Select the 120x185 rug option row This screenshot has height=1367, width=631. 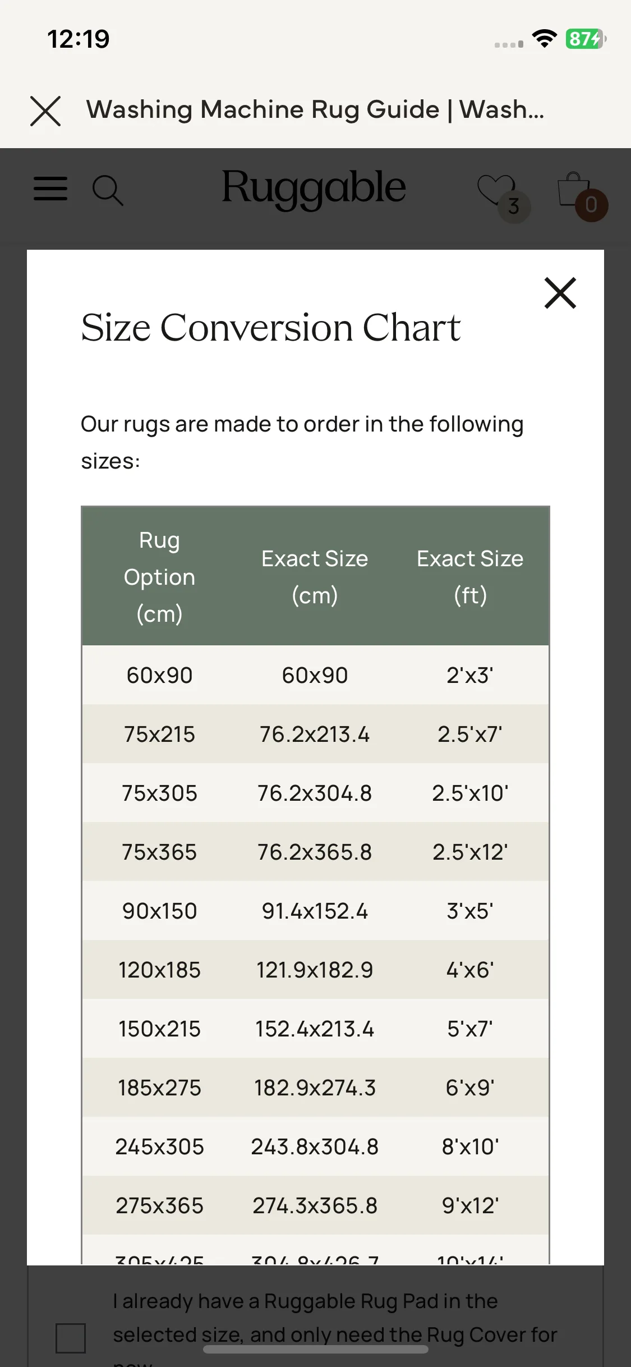pos(315,970)
